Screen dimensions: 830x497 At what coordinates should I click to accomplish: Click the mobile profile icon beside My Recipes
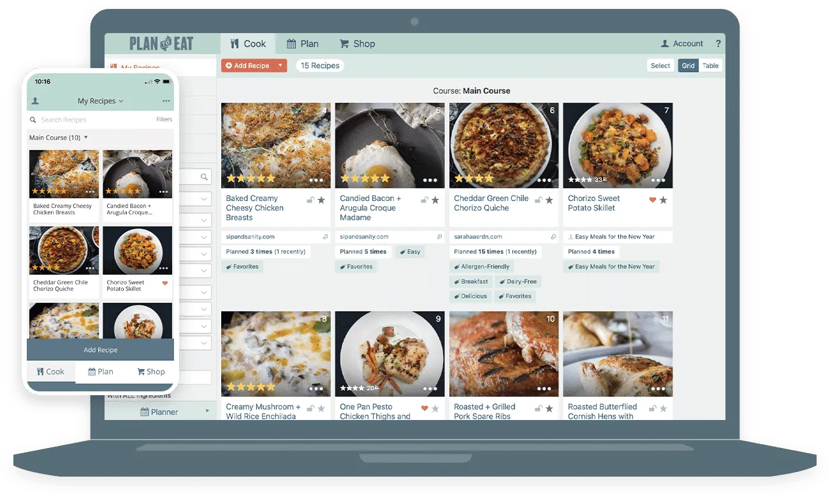[x=35, y=101]
